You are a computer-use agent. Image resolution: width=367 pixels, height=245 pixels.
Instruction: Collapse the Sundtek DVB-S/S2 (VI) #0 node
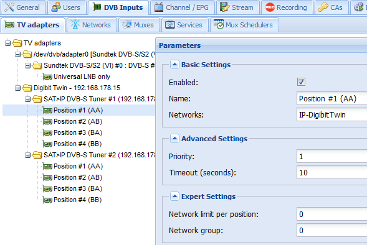[x=28, y=66]
